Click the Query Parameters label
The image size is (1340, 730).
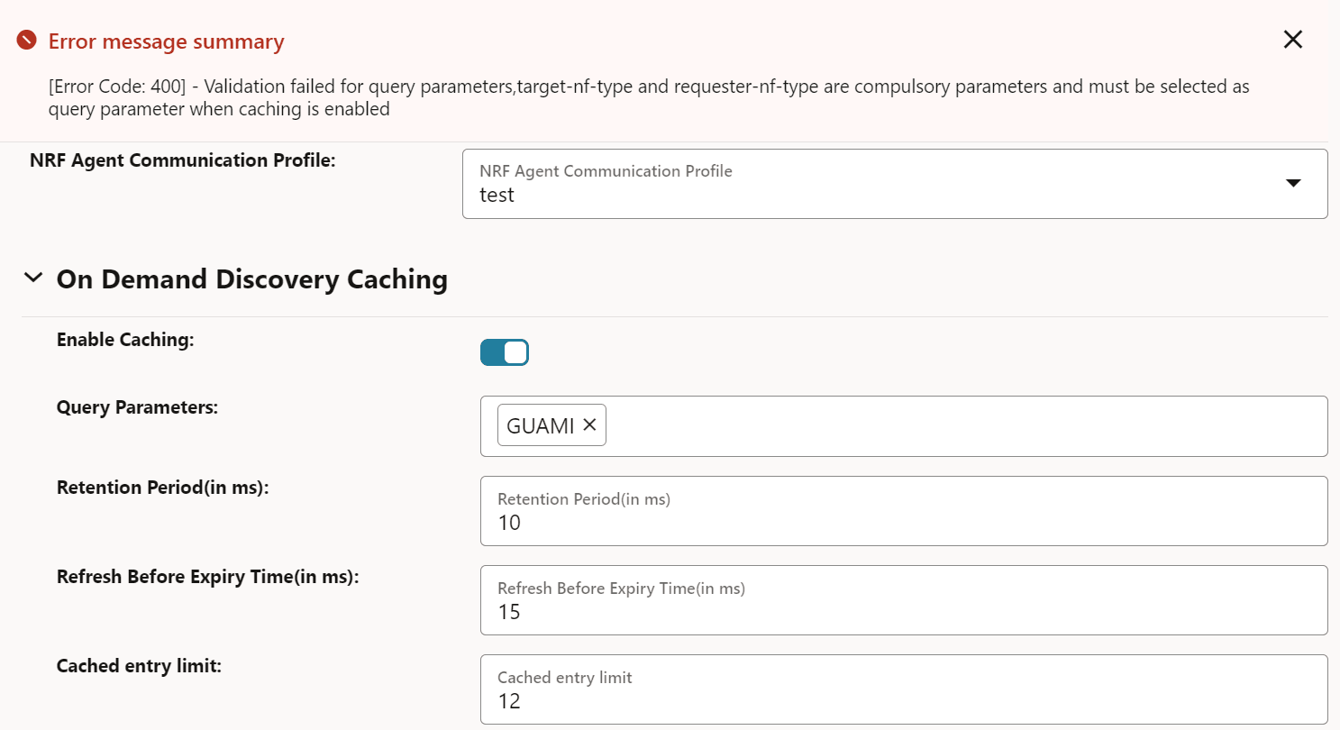coord(137,407)
